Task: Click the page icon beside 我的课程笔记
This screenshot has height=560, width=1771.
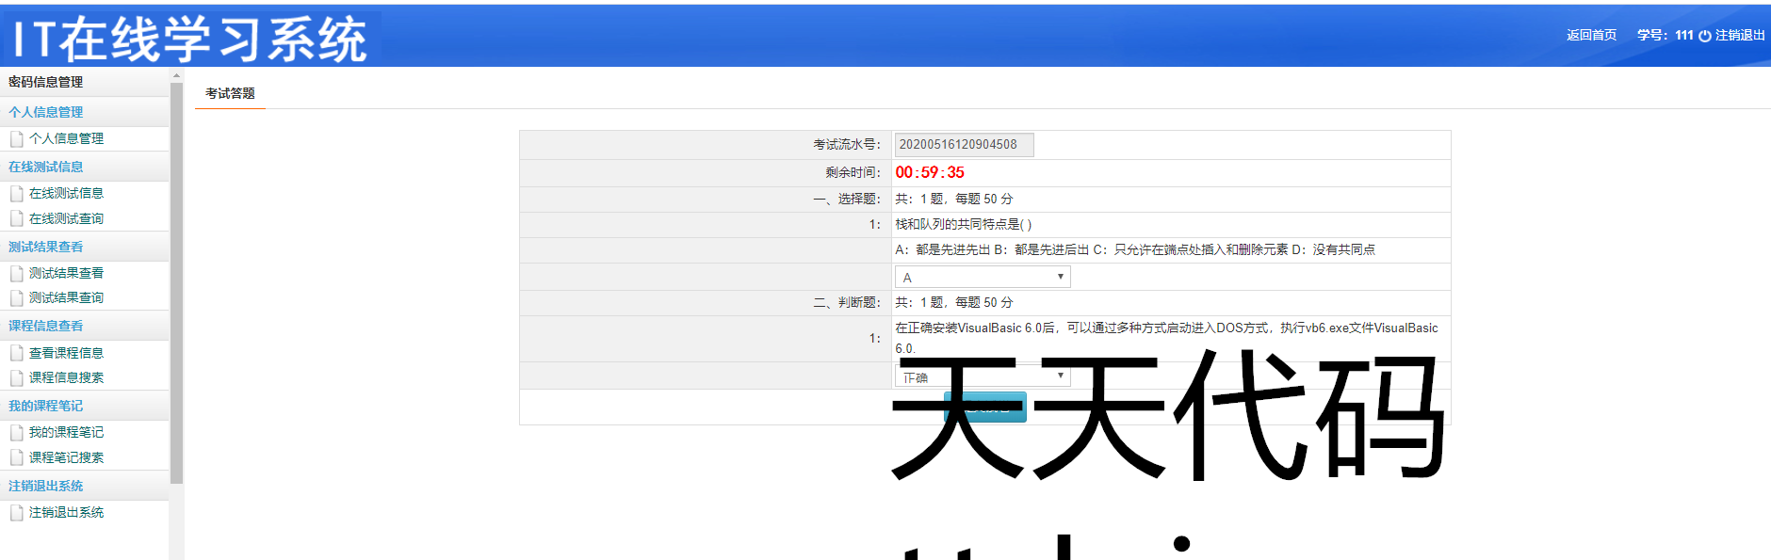Action: pos(16,433)
